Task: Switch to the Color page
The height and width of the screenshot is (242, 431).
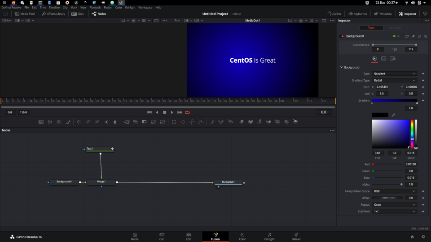Action: pyautogui.click(x=242, y=237)
